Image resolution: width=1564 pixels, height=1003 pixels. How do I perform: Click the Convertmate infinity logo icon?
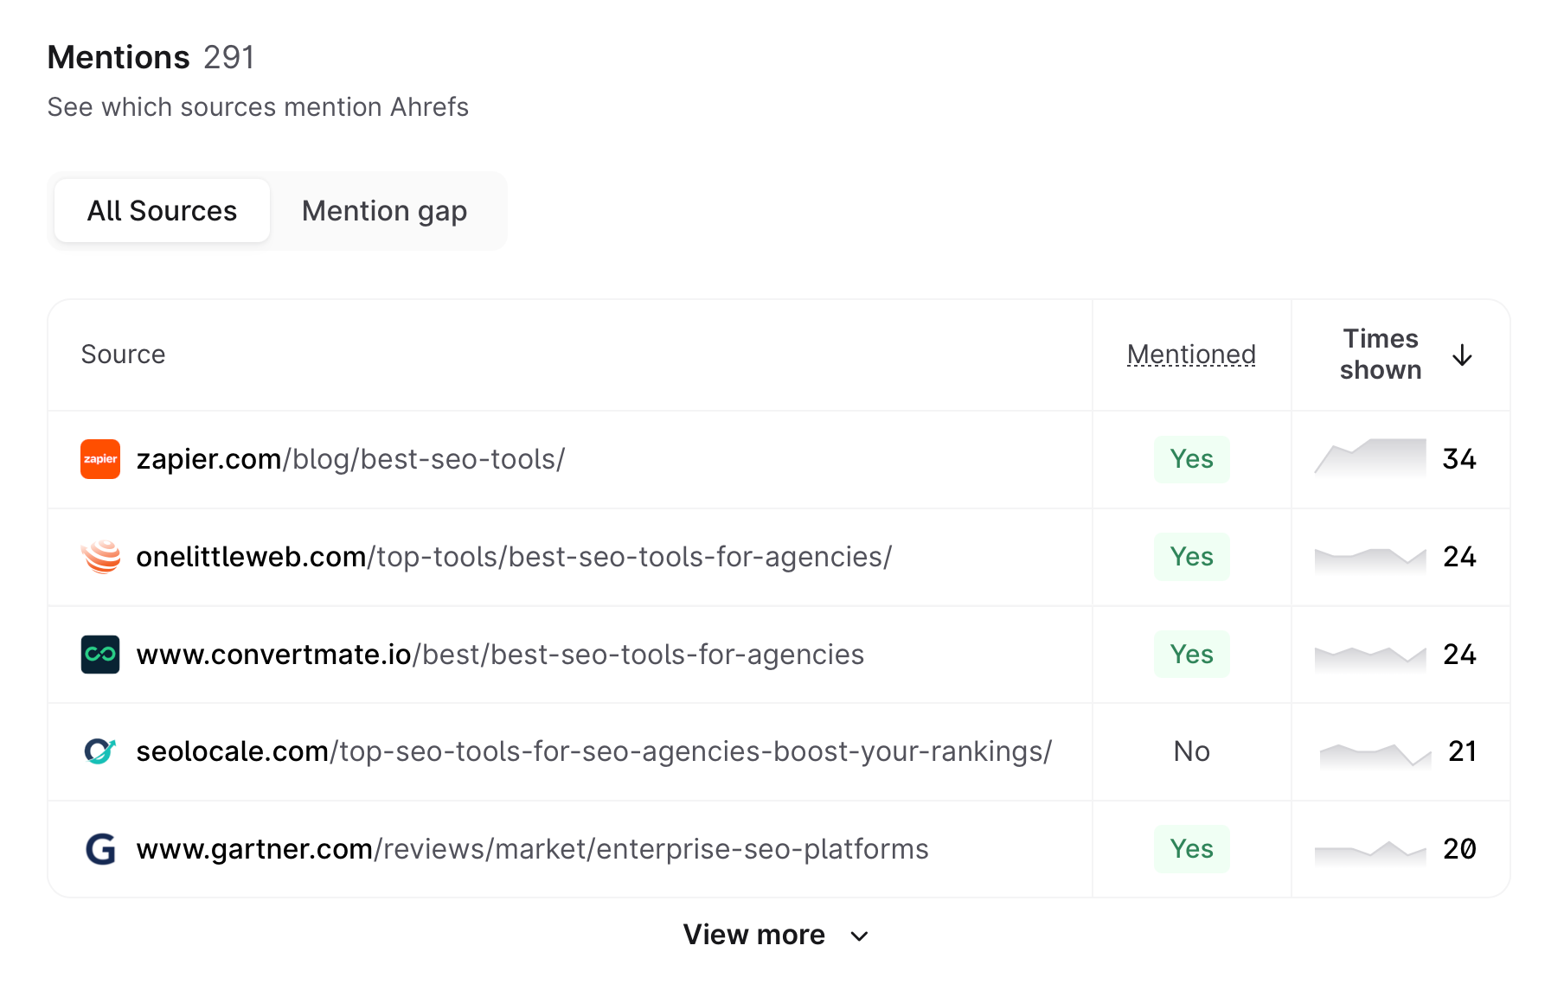pyautogui.click(x=100, y=655)
